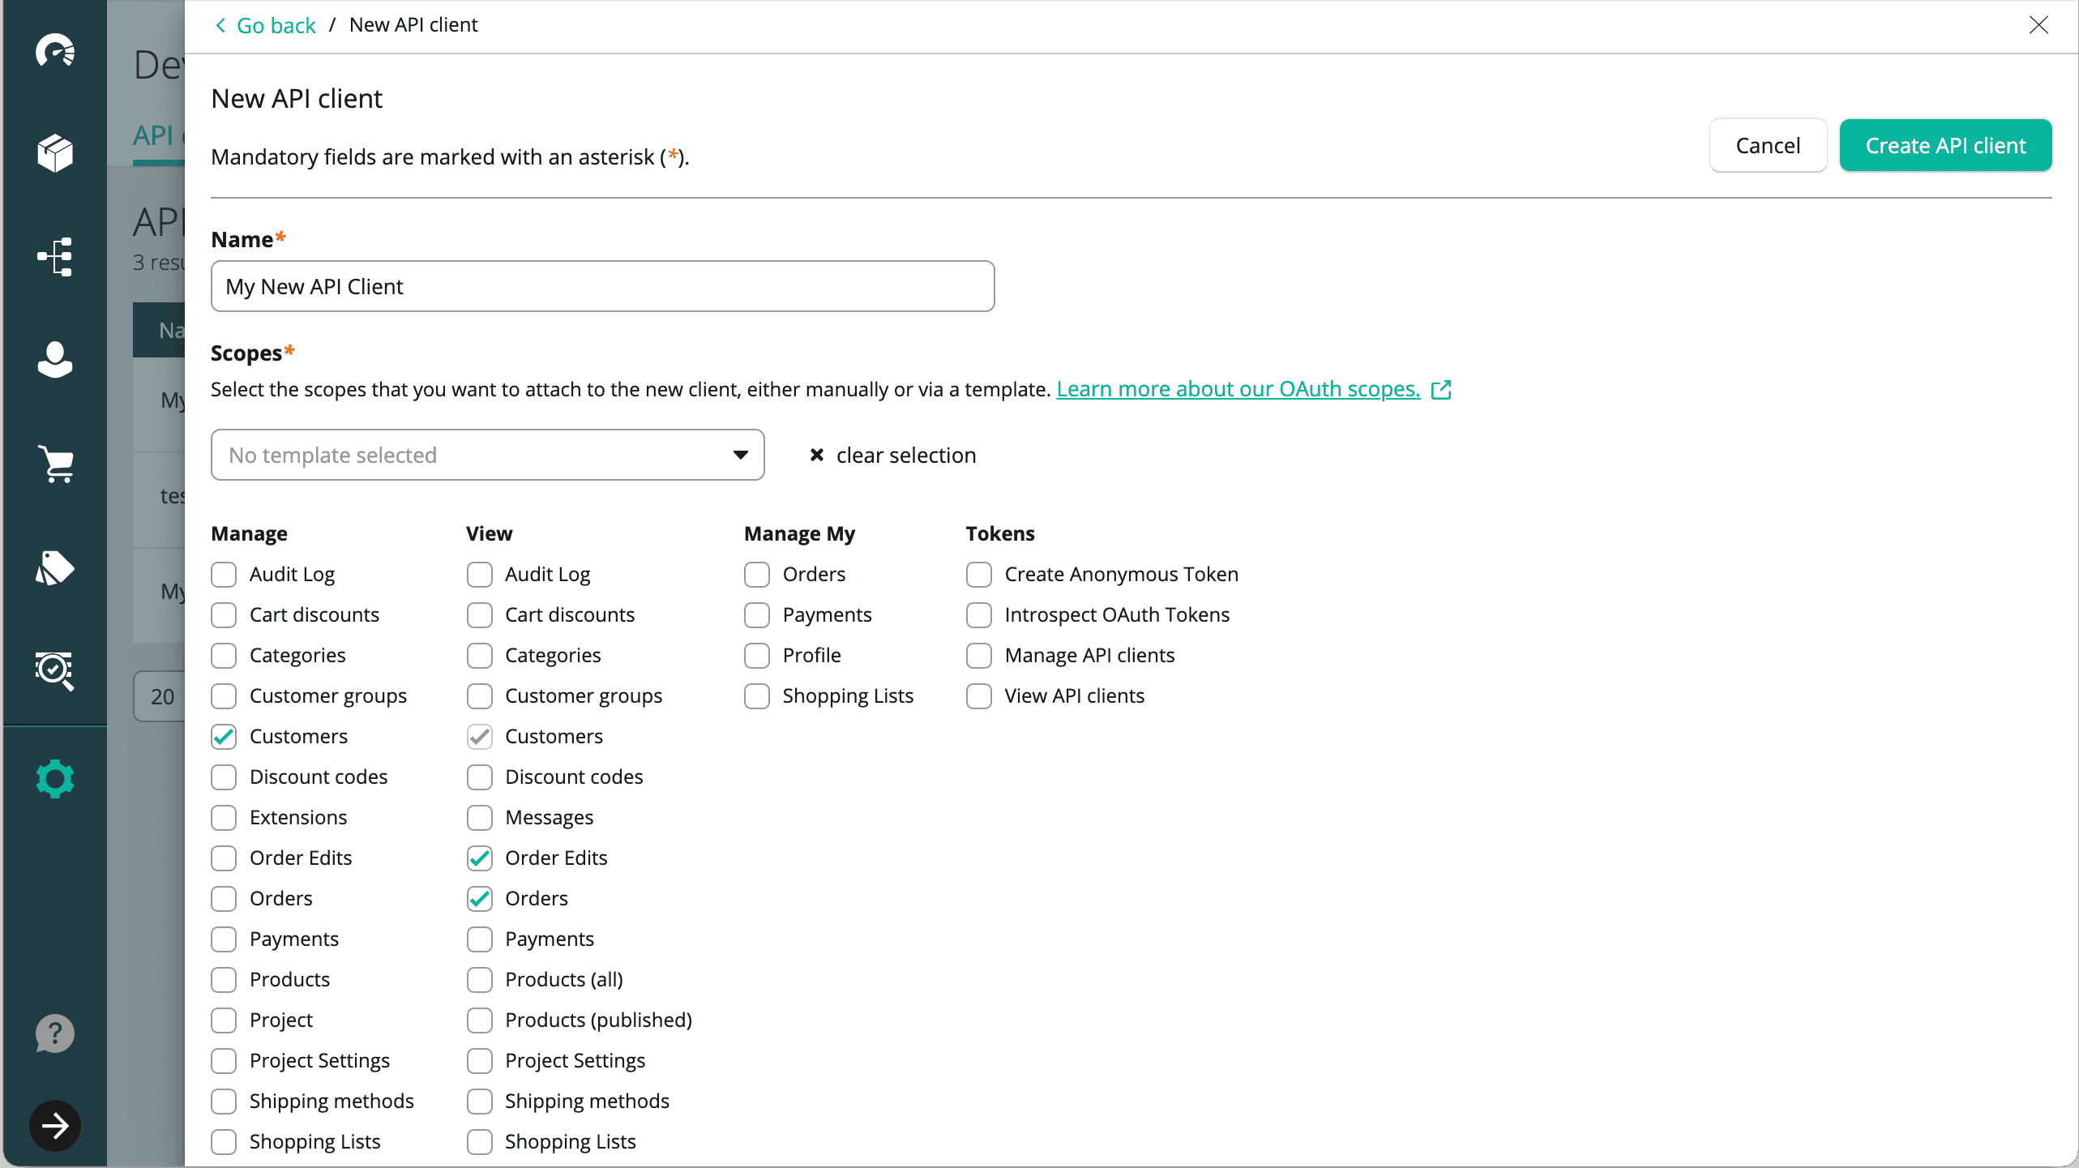Check Create Anonymous Token checkbox
This screenshot has width=2079, height=1168.
click(x=979, y=575)
